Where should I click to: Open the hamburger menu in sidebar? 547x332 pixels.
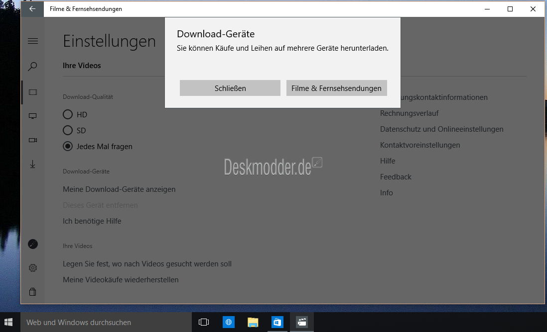click(x=33, y=41)
